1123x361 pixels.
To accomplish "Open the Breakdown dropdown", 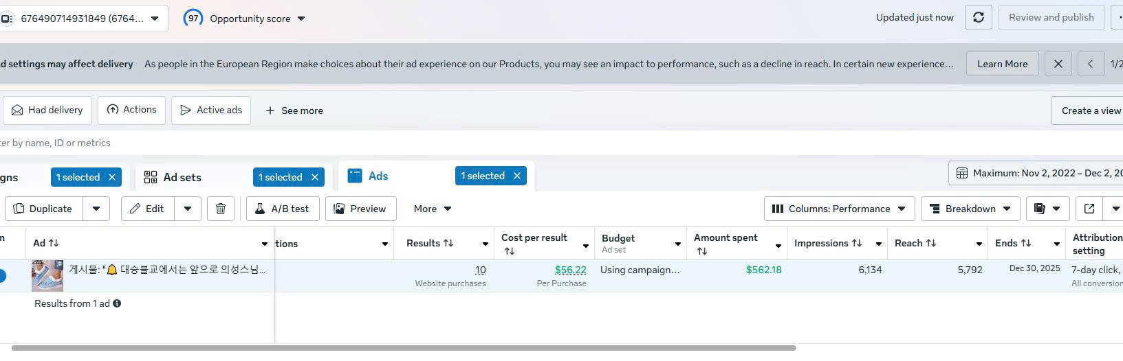I will click(970, 209).
